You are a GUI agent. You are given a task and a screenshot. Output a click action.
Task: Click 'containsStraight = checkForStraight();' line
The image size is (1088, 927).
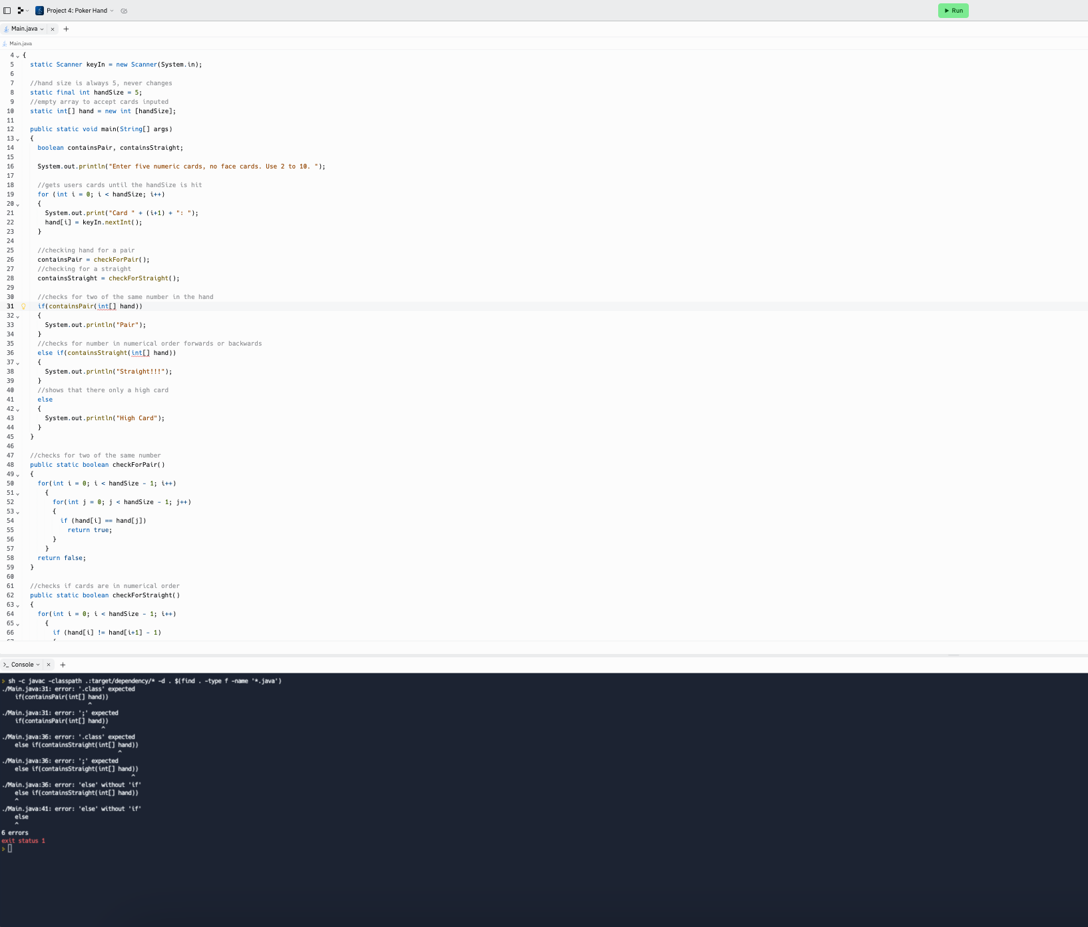pyautogui.click(x=109, y=278)
